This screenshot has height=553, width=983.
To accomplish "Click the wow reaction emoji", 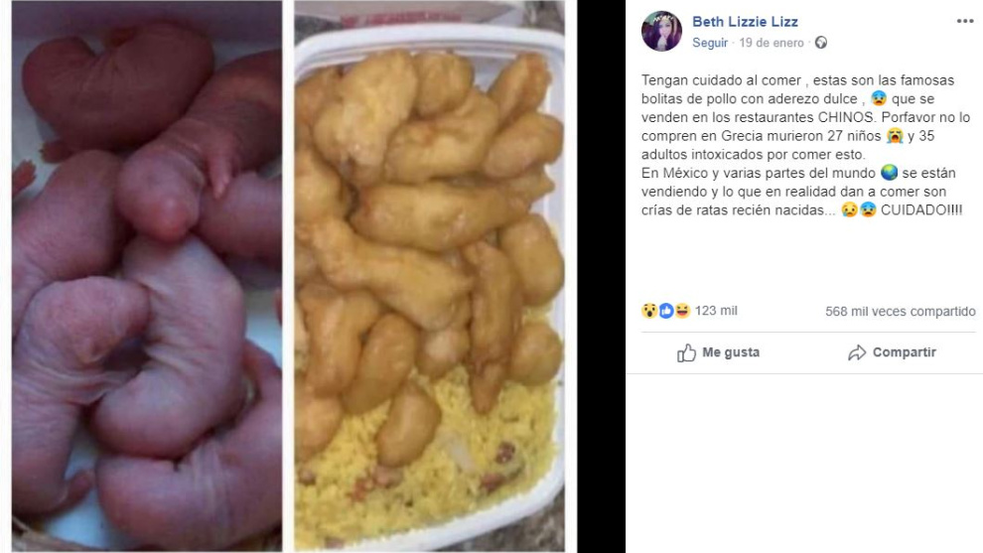I will click(648, 311).
